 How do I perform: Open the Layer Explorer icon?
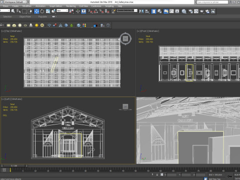pos(159,11)
